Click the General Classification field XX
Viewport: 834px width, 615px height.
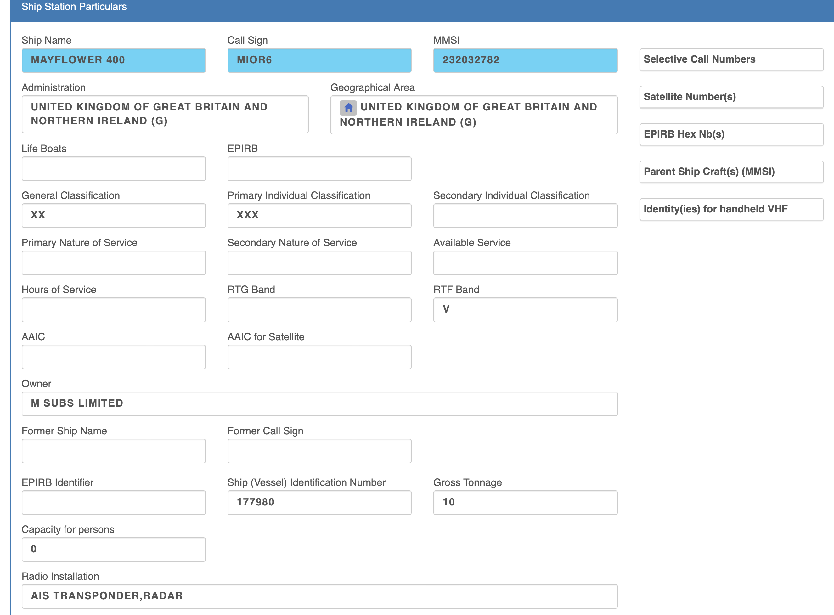[114, 215]
